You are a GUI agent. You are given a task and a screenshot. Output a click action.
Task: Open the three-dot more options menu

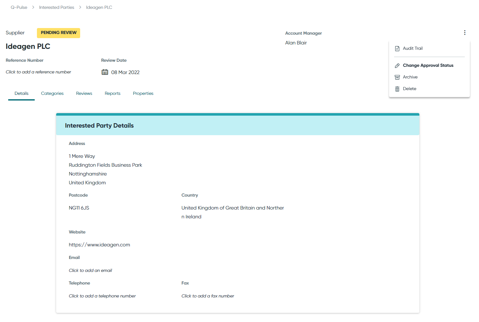point(465,33)
